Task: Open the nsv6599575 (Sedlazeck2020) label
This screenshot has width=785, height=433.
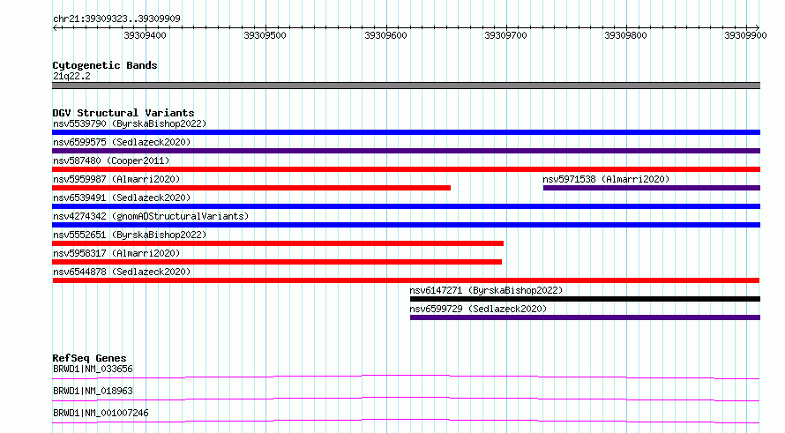Action: (122, 142)
